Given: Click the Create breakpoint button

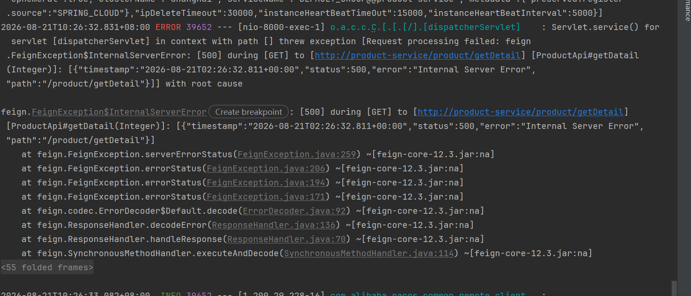Looking at the screenshot, I should tap(249, 112).
